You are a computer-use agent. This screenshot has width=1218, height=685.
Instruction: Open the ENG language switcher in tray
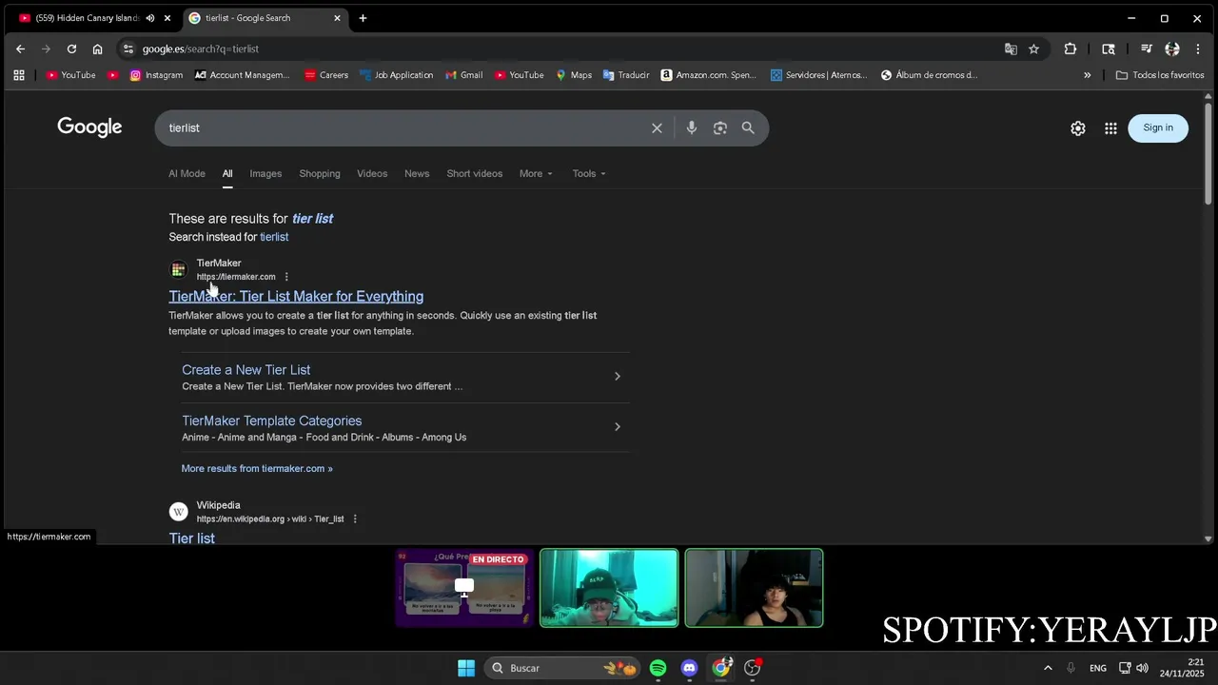click(x=1098, y=668)
